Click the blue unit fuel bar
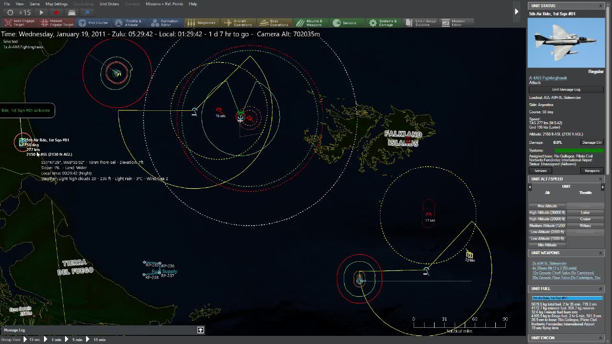Image resolution: width=612 pixels, height=344 pixels. point(567,298)
